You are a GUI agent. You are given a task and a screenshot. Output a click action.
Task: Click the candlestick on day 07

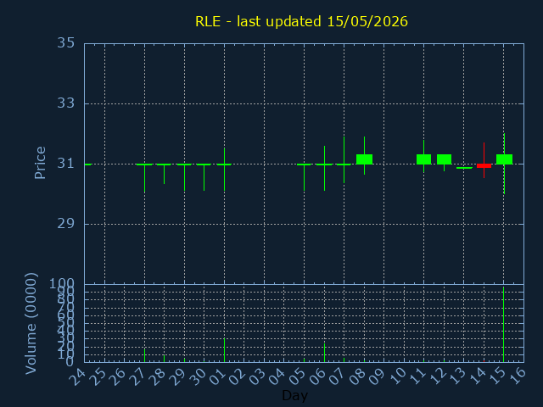[x=344, y=163]
